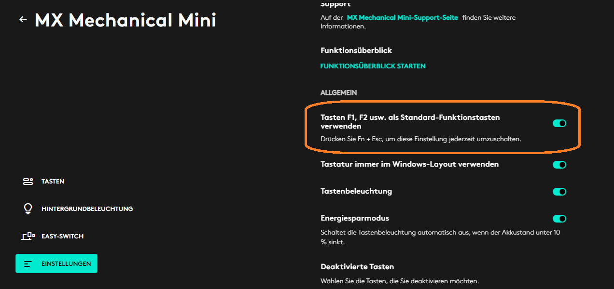The image size is (614, 289).
Task: Disable the F1, F2 Standard-Funktionstasten toggle
Action: click(x=559, y=123)
